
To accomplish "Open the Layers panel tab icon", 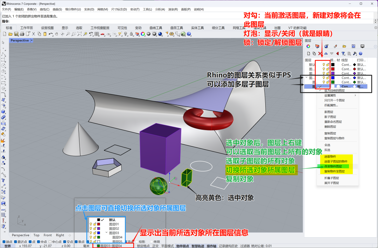I will point(317,46).
